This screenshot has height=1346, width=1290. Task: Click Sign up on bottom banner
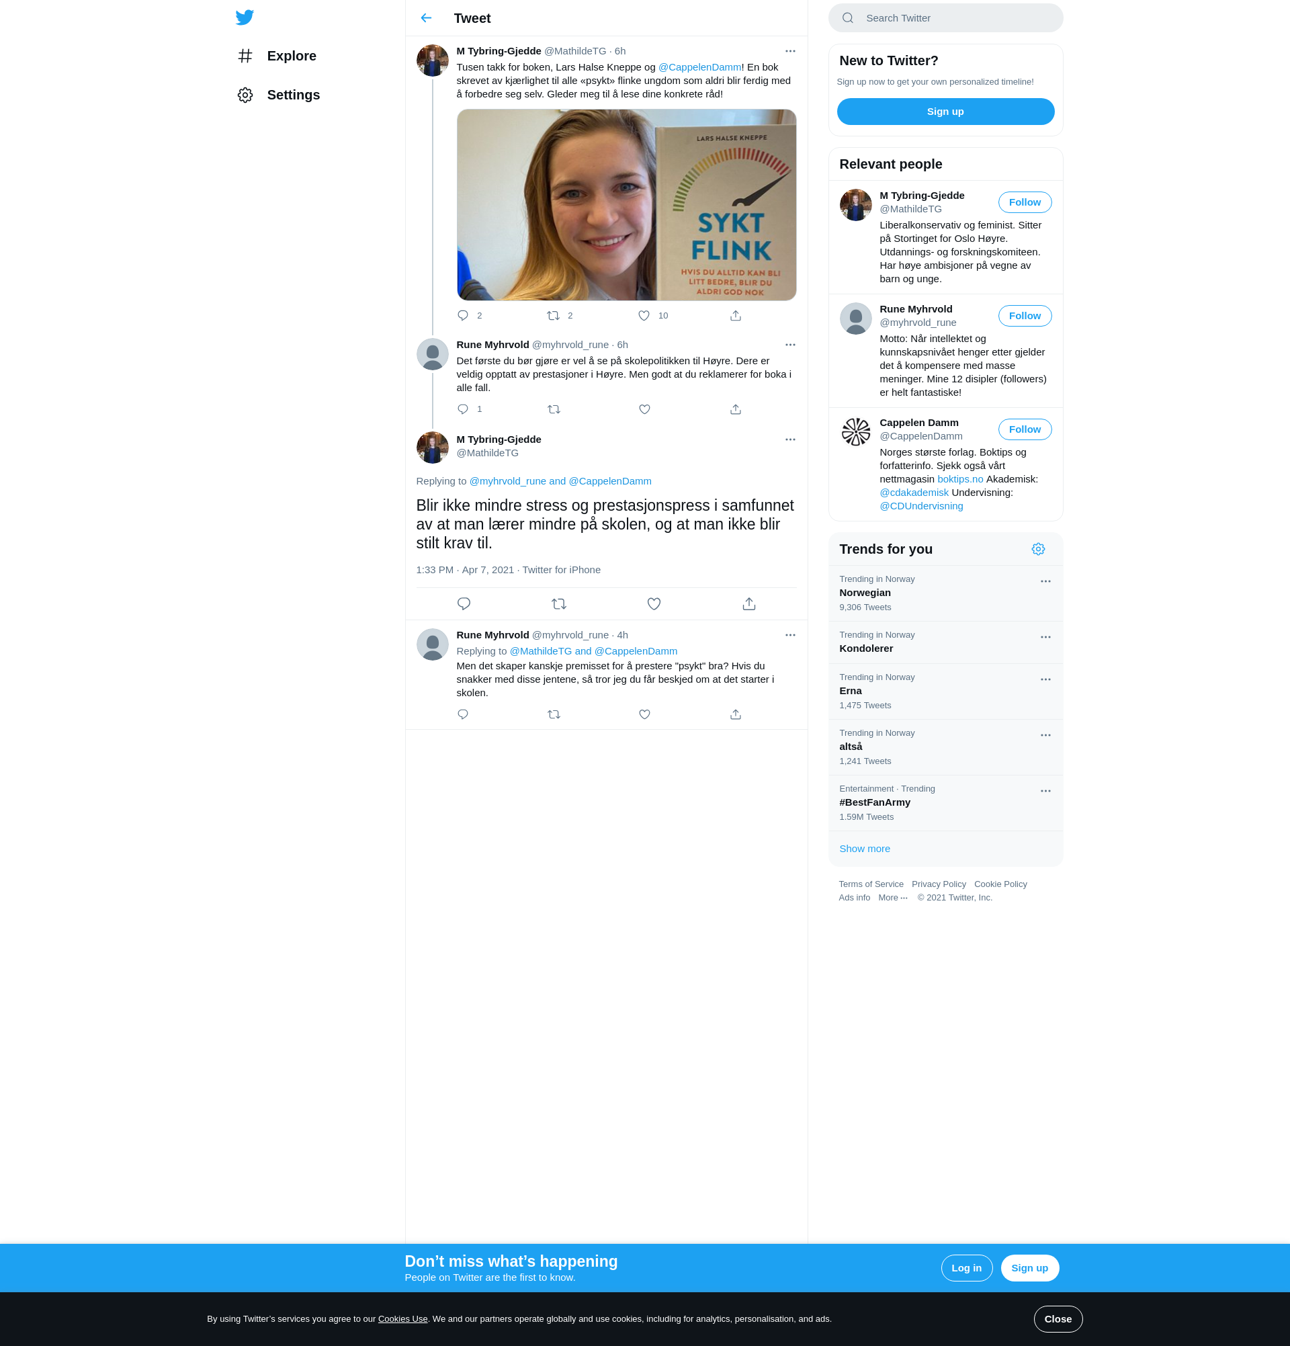(x=1029, y=1267)
